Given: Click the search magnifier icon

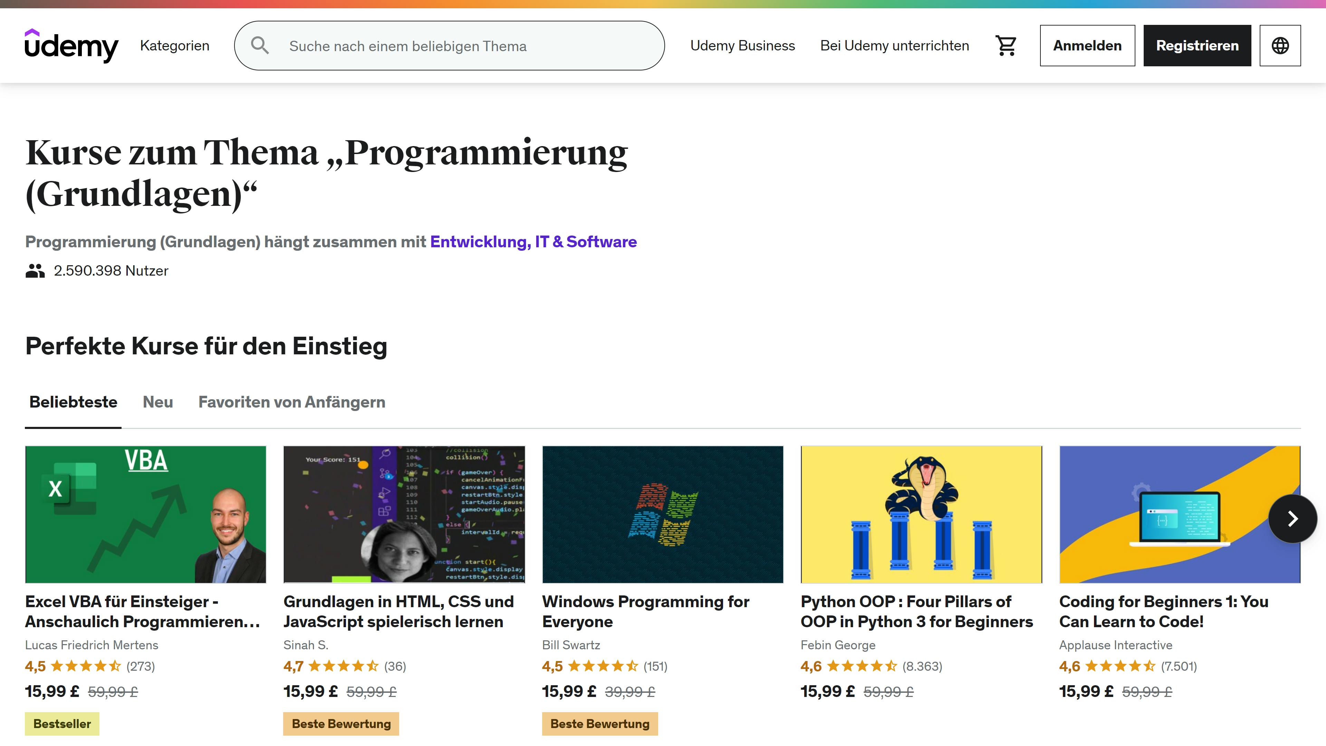Looking at the screenshot, I should [260, 45].
